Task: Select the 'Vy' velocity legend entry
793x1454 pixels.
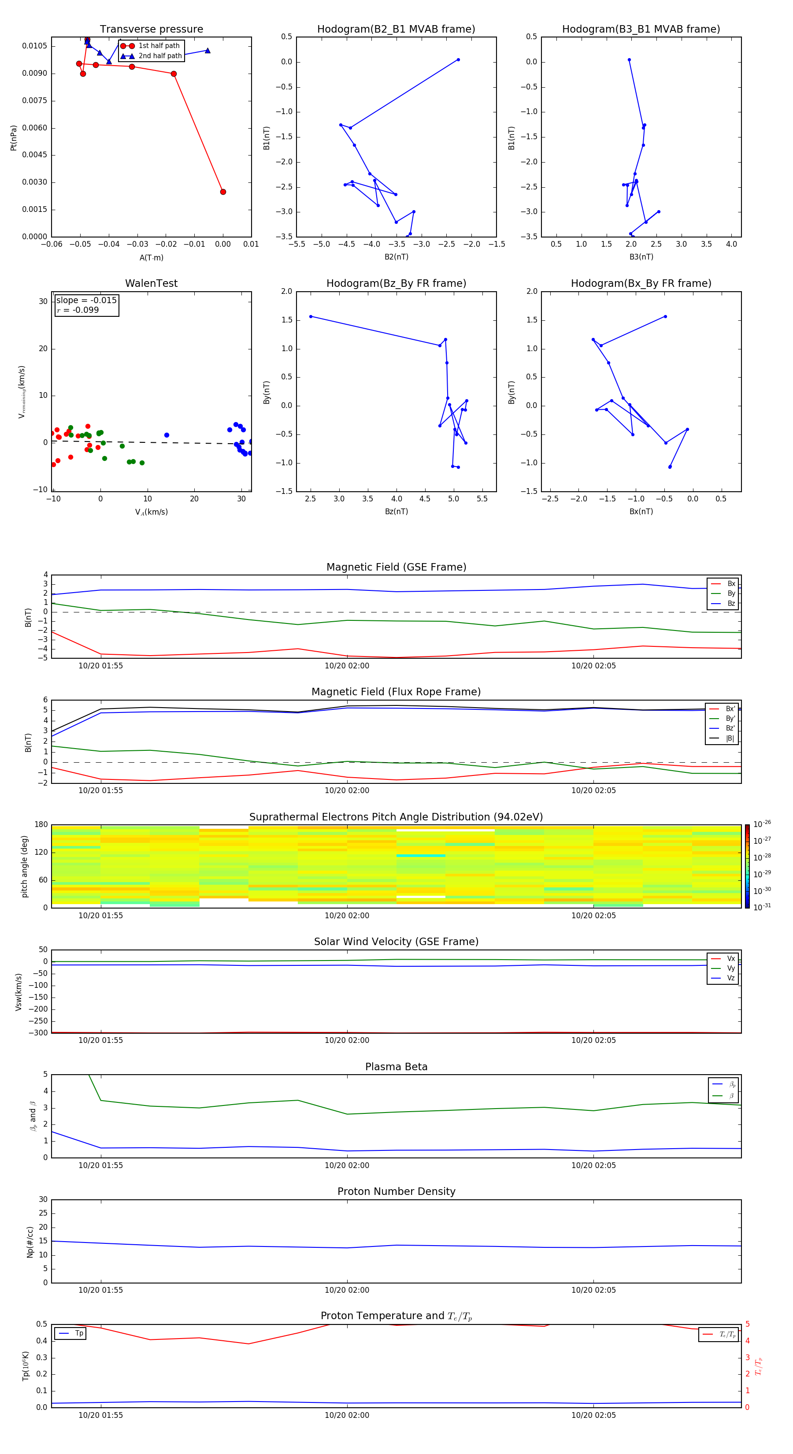Action: (x=723, y=968)
